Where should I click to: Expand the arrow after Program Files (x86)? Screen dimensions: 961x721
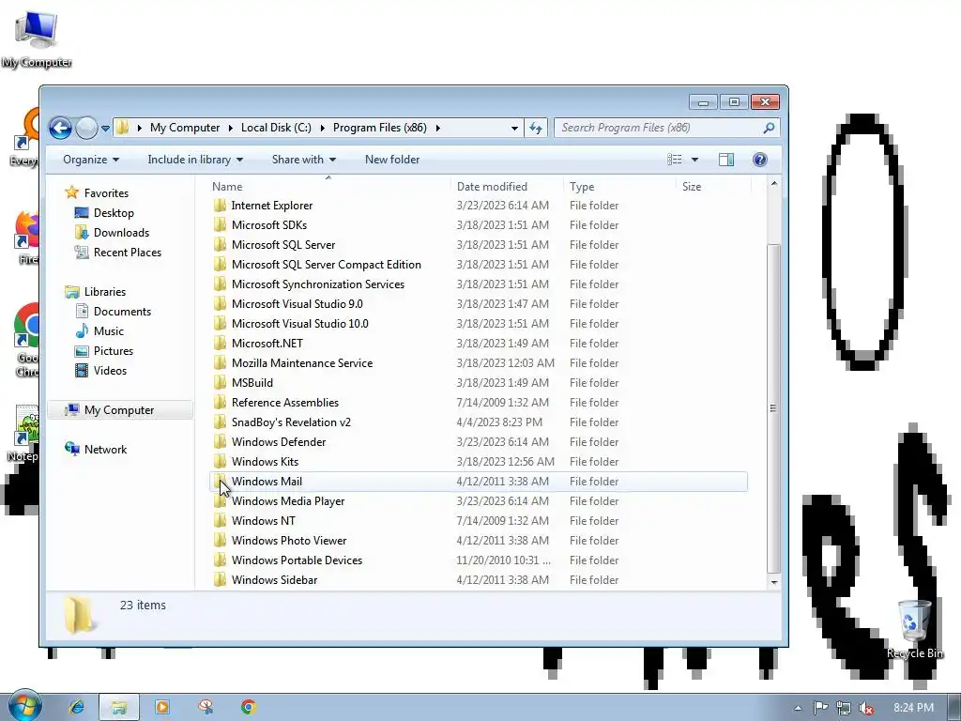(437, 128)
